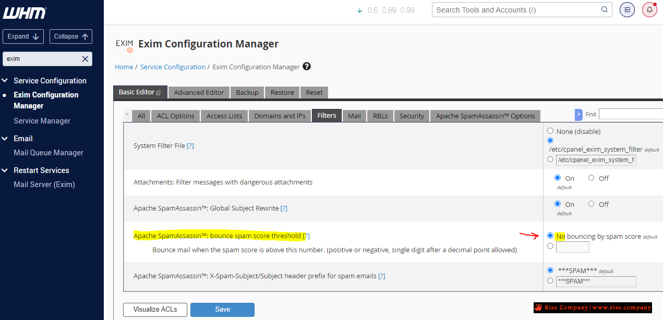Screen dimensions: 663x320
Task: Open Service Configuration breadcrumb link
Action: (x=173, y=67)
